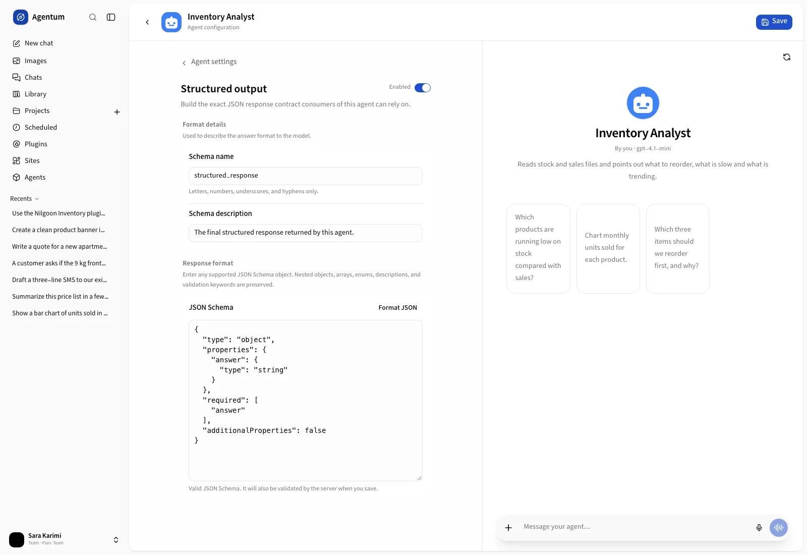The image size is (807, 555).
Task: Open the Sites page
Action: click(x=64, y=160)
